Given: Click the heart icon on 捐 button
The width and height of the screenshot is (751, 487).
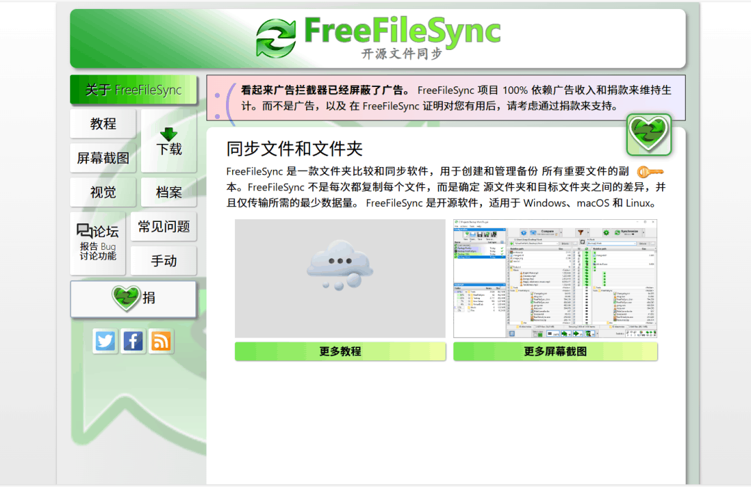Looking at the screenshot, I should point(126,298).
